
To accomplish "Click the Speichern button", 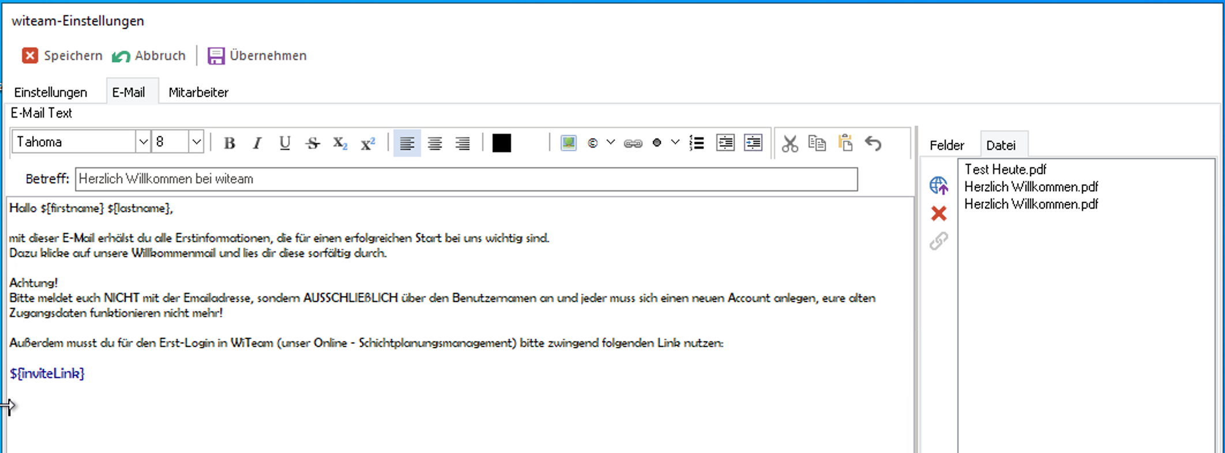I will coord(62,56).
